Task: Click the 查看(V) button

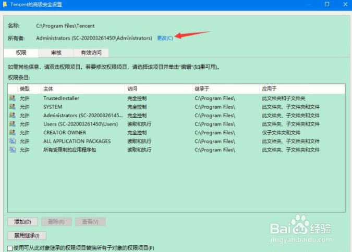Action: (90, 222)
